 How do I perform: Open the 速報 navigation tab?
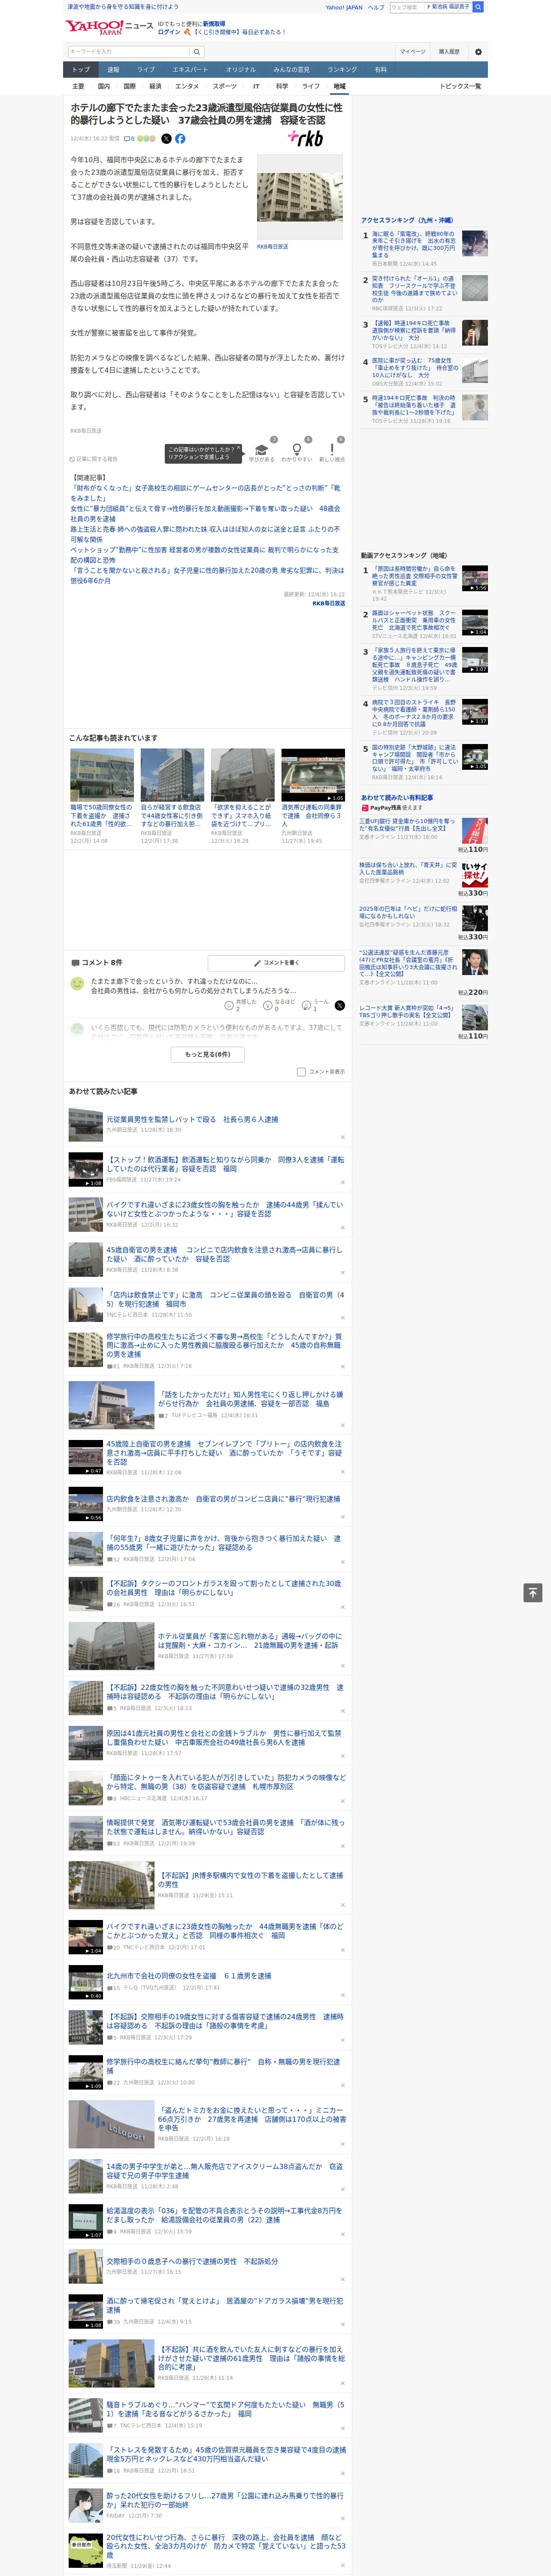click(113, 69)
